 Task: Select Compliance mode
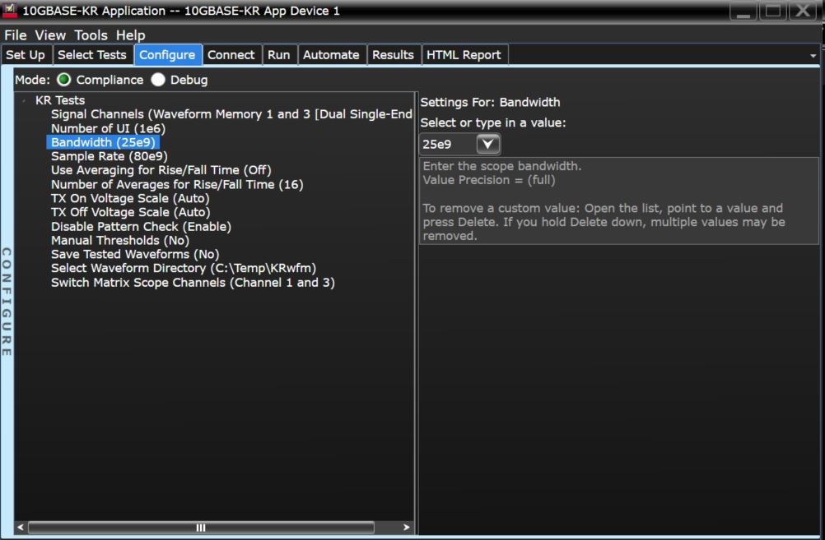pyautogui.click(x=63, y=80)
